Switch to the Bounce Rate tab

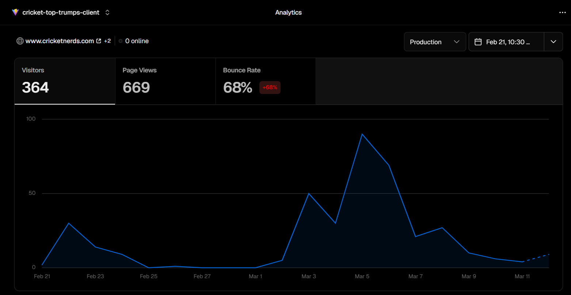coord(266,81)
